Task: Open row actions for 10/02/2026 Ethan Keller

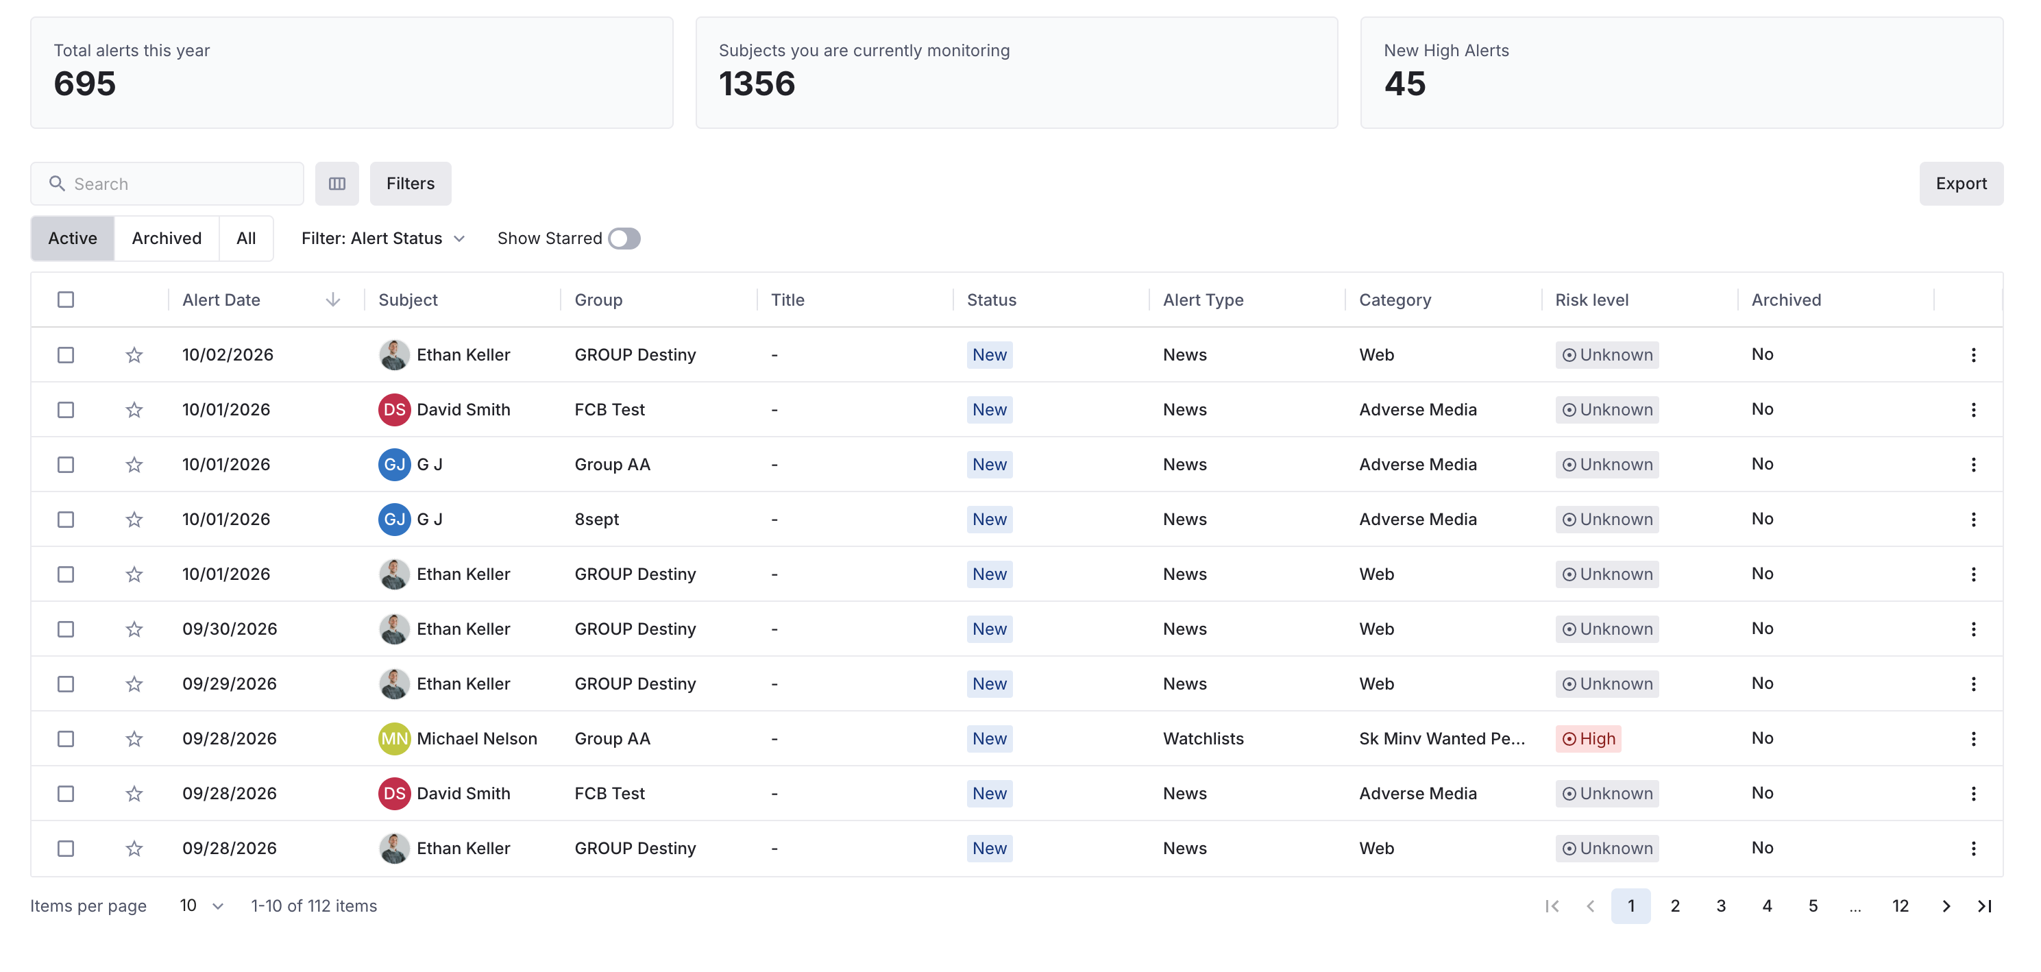Action: pyautogui.click(x=1973, y=355)
